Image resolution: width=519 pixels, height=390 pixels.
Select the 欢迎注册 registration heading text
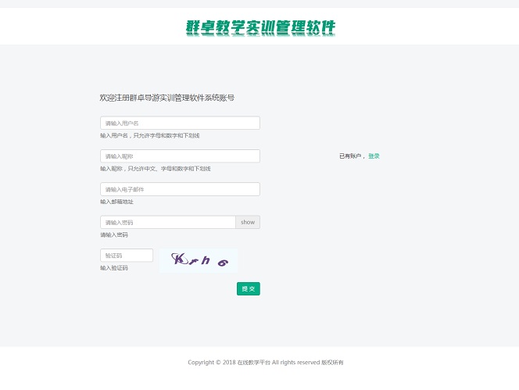[x=167, y=98]
